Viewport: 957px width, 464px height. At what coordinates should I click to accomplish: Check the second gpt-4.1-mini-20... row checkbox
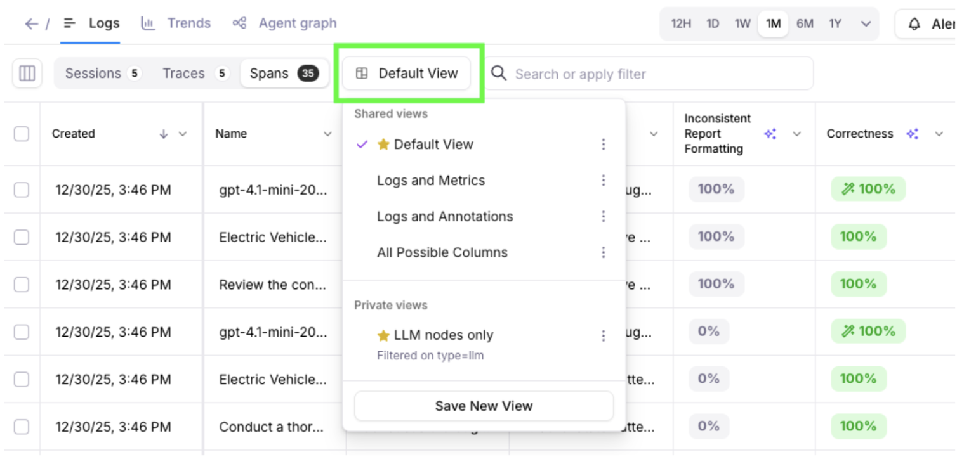coord(22,332)
